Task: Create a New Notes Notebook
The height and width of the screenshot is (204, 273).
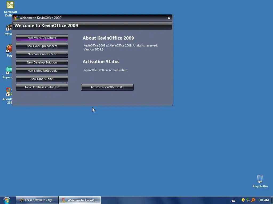Action: click(42, 71)
